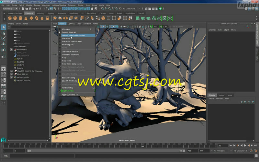Create a polygon sphere from the shelf
Viewport: 259px width, 162px height.
[10, 18]
